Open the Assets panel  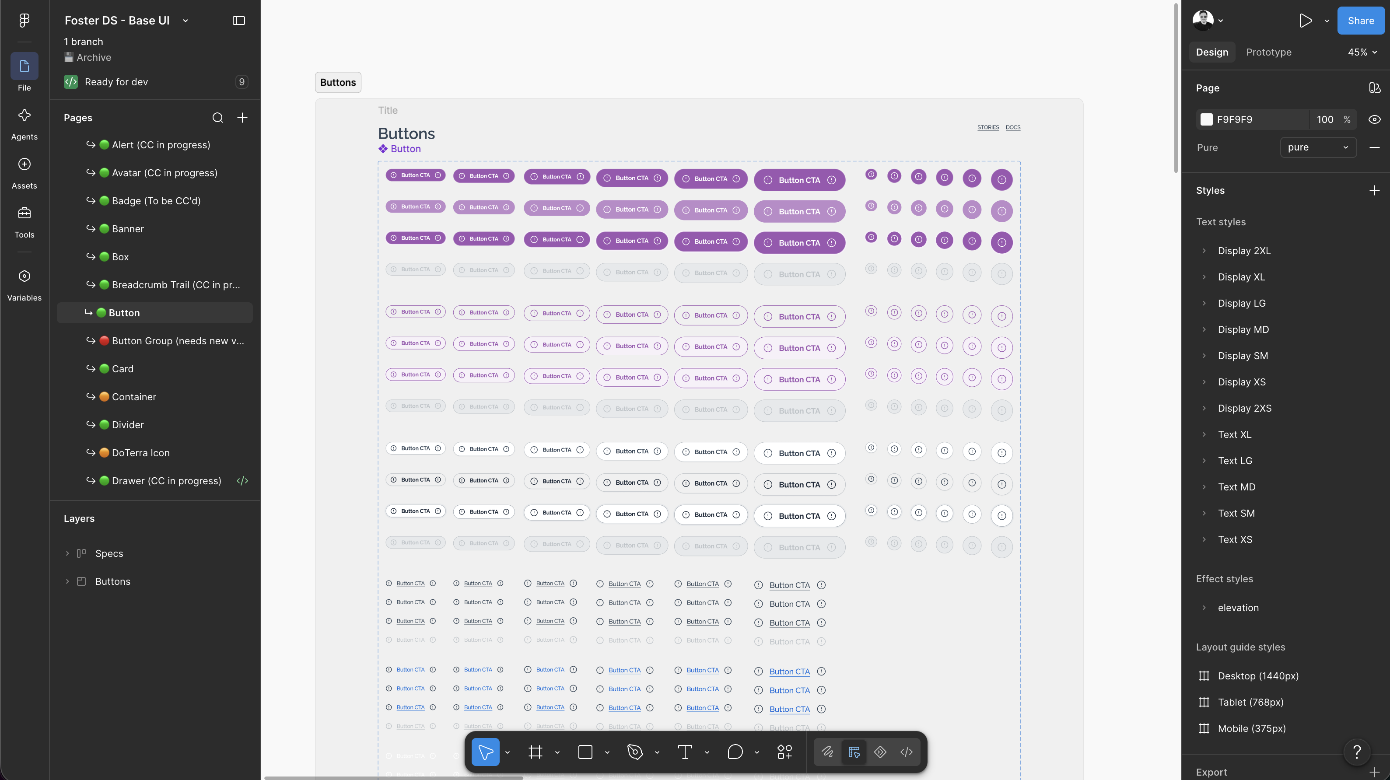click(x=24, y=173)
